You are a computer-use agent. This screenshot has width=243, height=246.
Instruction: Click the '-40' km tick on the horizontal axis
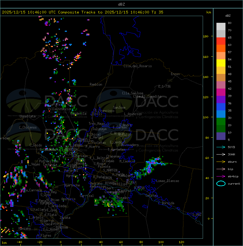[x=19, y=242]
